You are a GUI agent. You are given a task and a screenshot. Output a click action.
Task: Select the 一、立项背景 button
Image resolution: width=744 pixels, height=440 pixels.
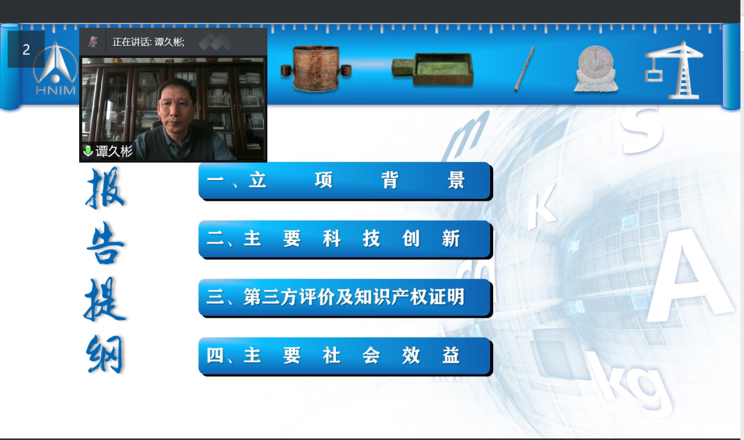(x=345, y=181)
